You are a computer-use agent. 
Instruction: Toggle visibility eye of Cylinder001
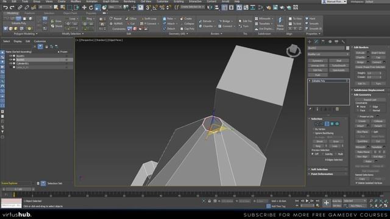pos(10,63)
